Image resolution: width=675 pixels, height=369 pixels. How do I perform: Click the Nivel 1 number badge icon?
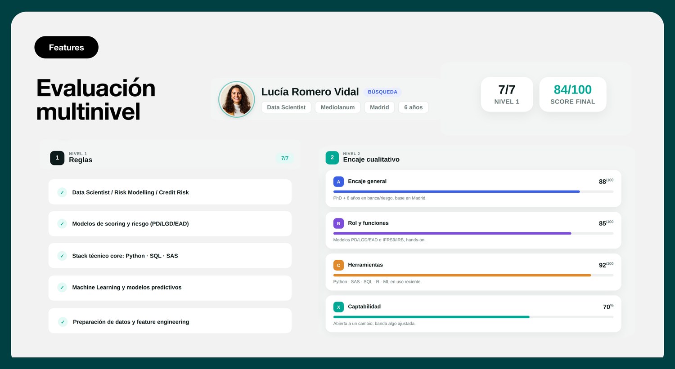pyautogui.click(x=57, y=158)
